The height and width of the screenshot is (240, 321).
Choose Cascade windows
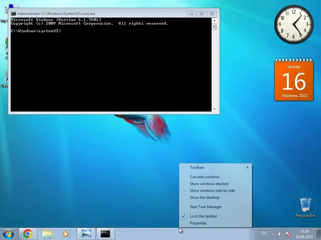click(x=216, y=177)
